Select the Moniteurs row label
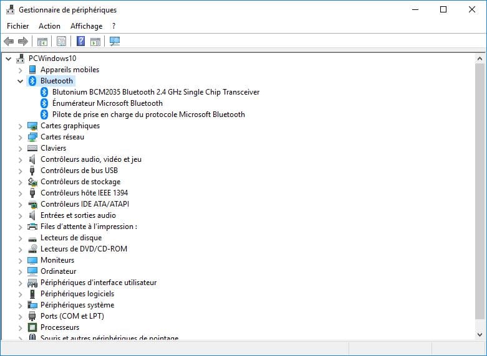This screenshot has height=356, width=487. point(57,260)
